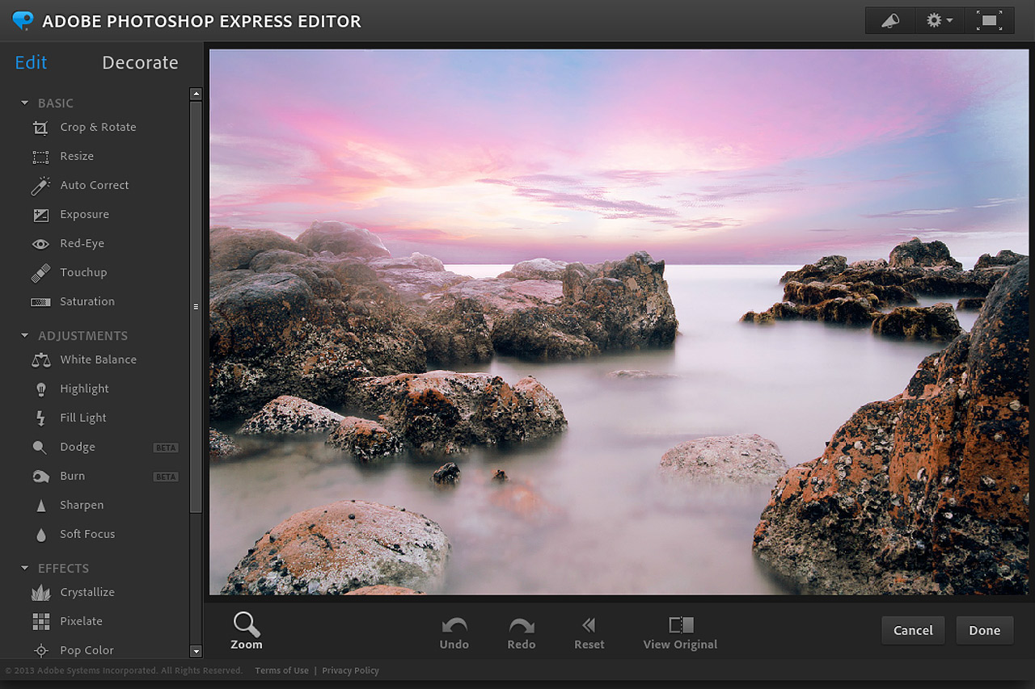This screenshot has height=689, width=1035.
Task: Apply the Crystallize effect
Action: click(x=89, y=592)
